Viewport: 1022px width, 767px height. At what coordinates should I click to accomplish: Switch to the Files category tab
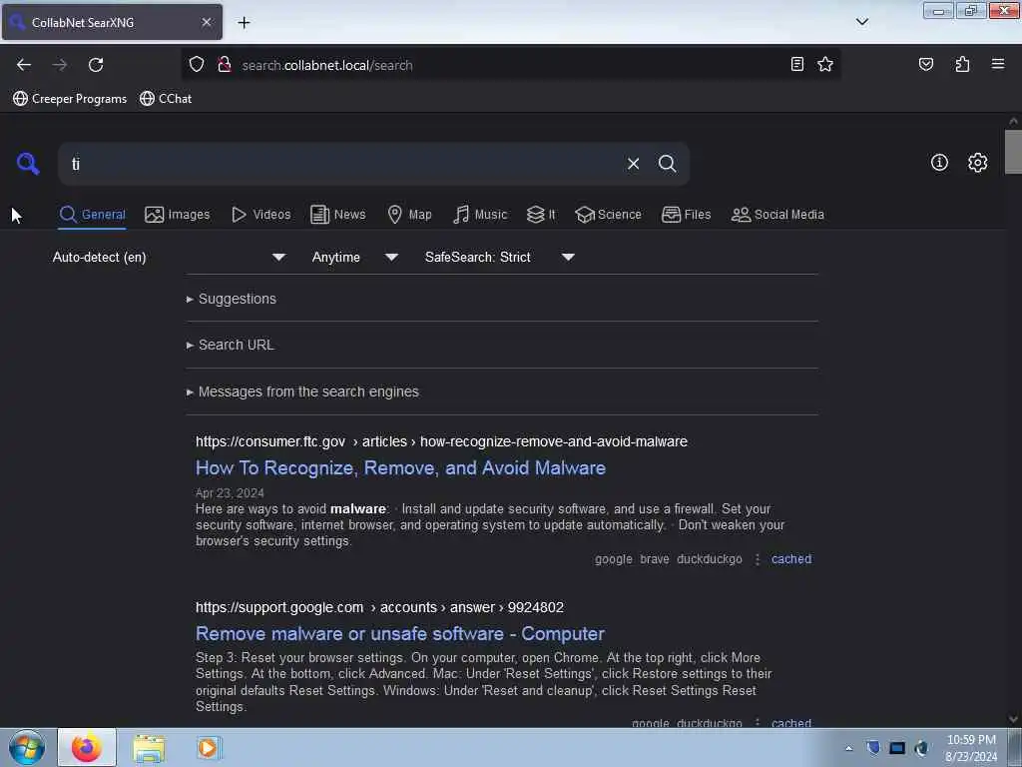686,215
